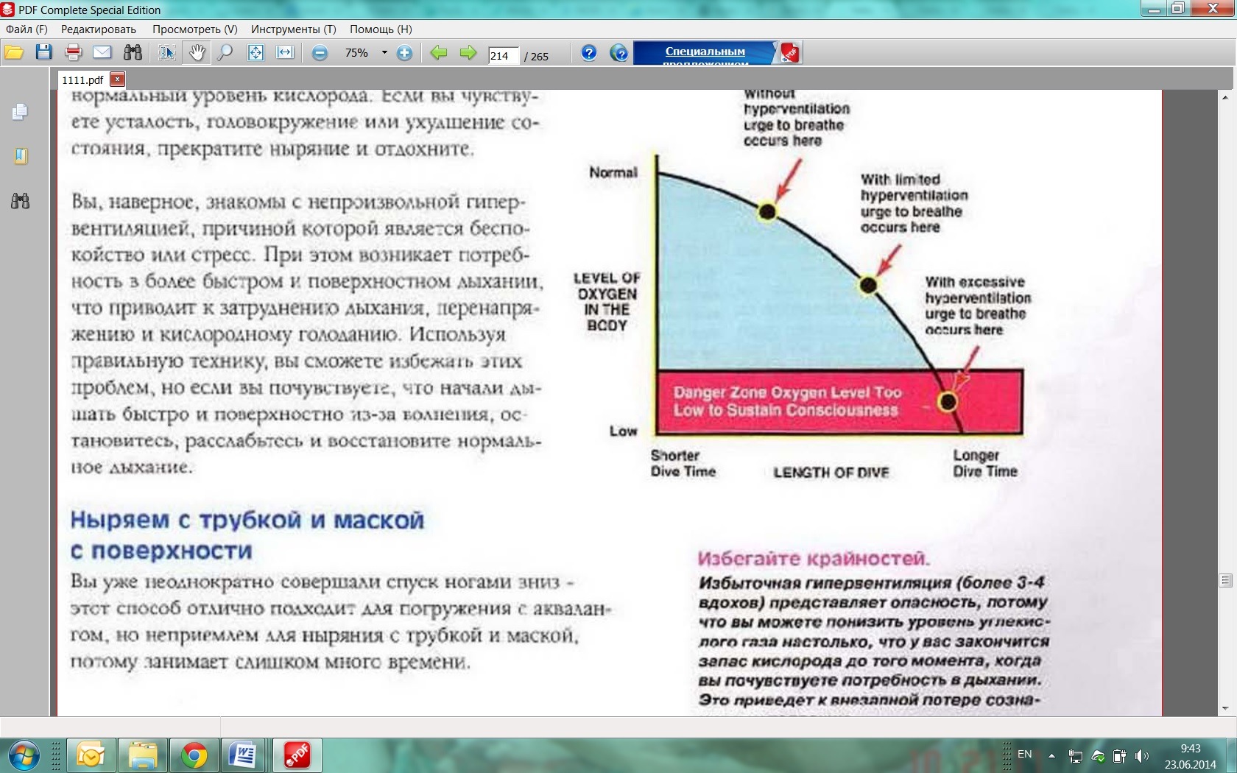Screen dimensions: 1237x773
Task: Click the heading Ныряем с трубкой и маской
Action: [x=247, y=520]
